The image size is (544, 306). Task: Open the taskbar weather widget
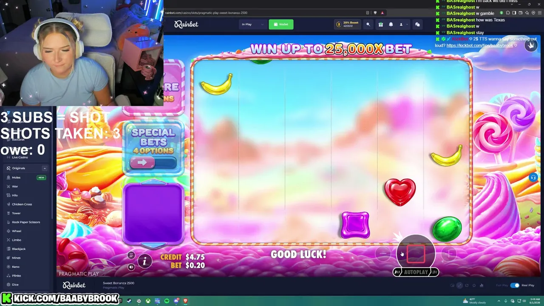pyautogui.click(x=475, y=301)
